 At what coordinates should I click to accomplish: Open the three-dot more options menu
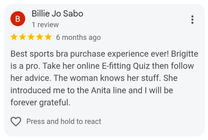192,20
